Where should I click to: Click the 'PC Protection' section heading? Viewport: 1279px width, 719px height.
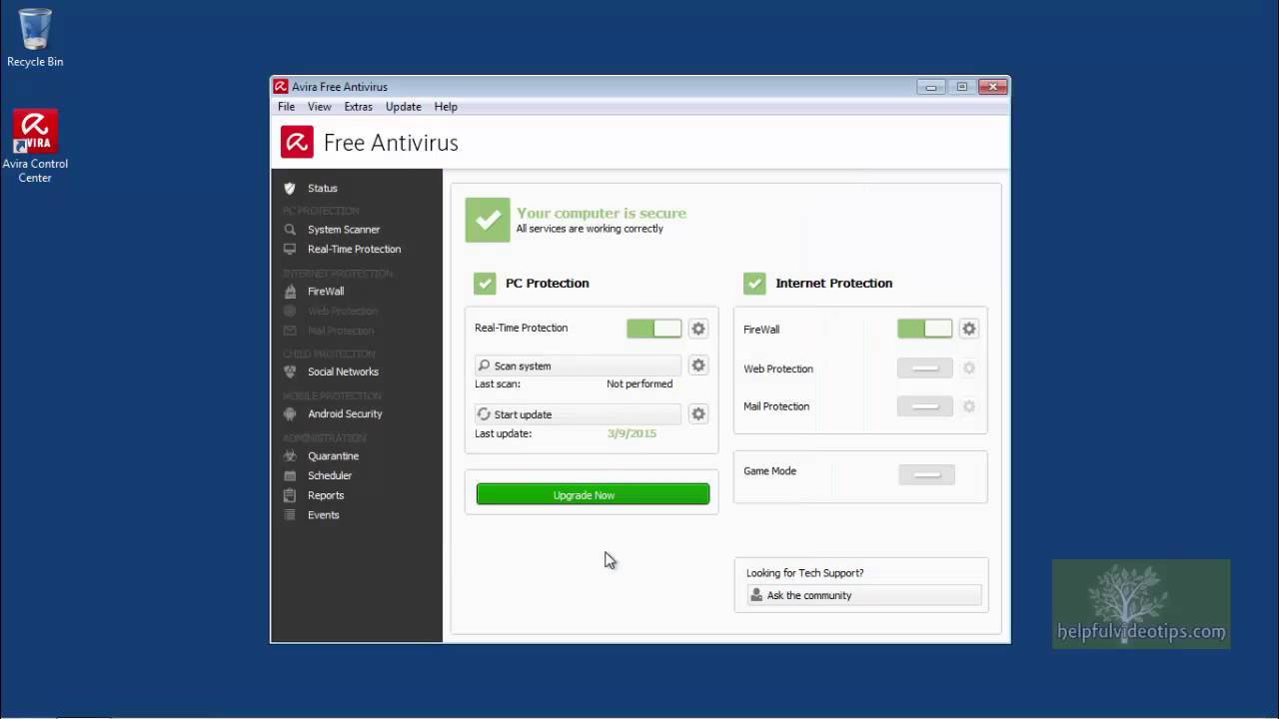pyautogui.click(x=548, y=284)
